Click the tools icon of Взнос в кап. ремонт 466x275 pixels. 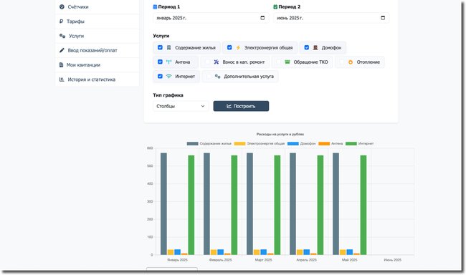(217, 62)
